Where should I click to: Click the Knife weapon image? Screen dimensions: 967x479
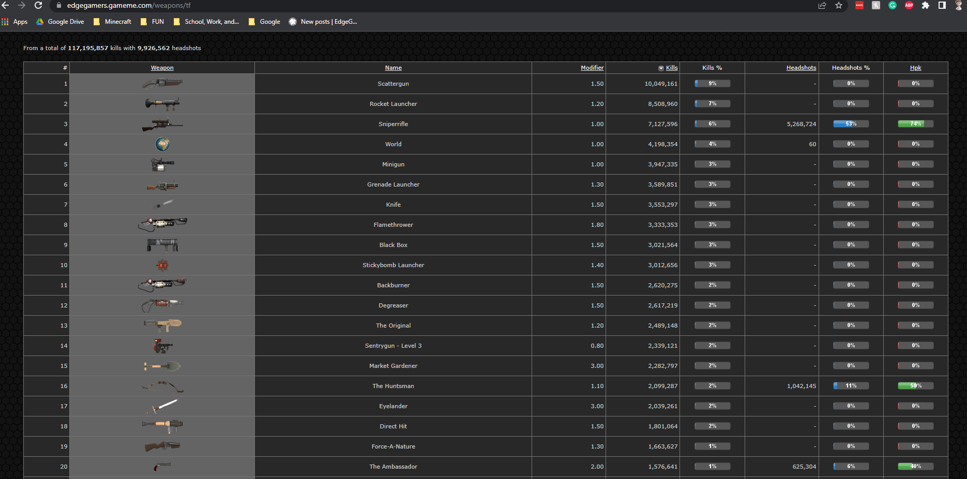162,205
